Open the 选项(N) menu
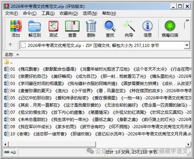This screenshot has width=194, height=159. [x=90, y=13]
